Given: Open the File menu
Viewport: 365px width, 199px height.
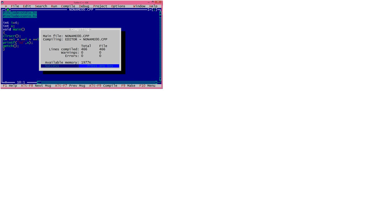Looking at the screenshot, I should tap(15, 6).
